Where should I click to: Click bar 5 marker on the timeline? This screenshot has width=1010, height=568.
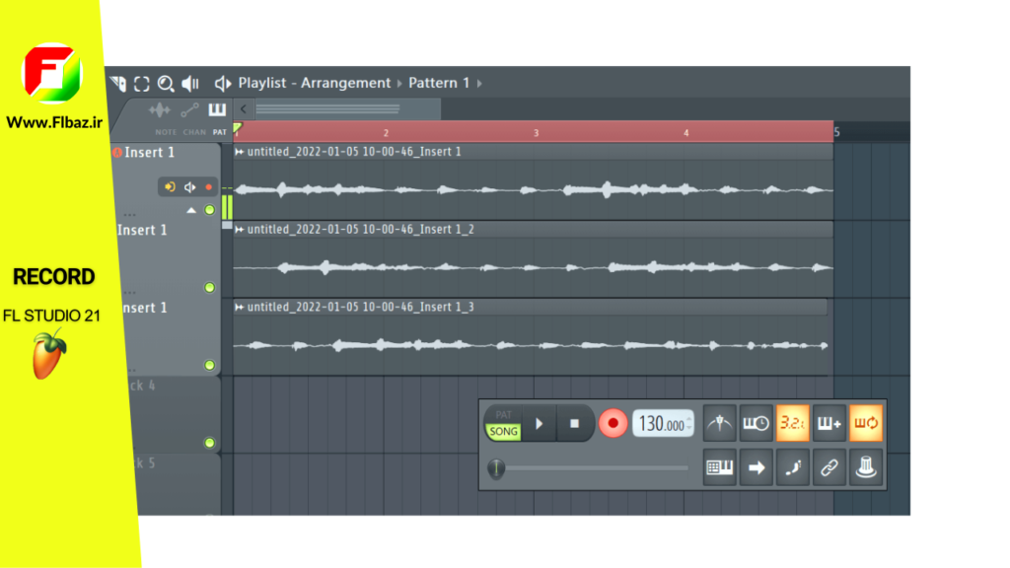pos(836,132)
